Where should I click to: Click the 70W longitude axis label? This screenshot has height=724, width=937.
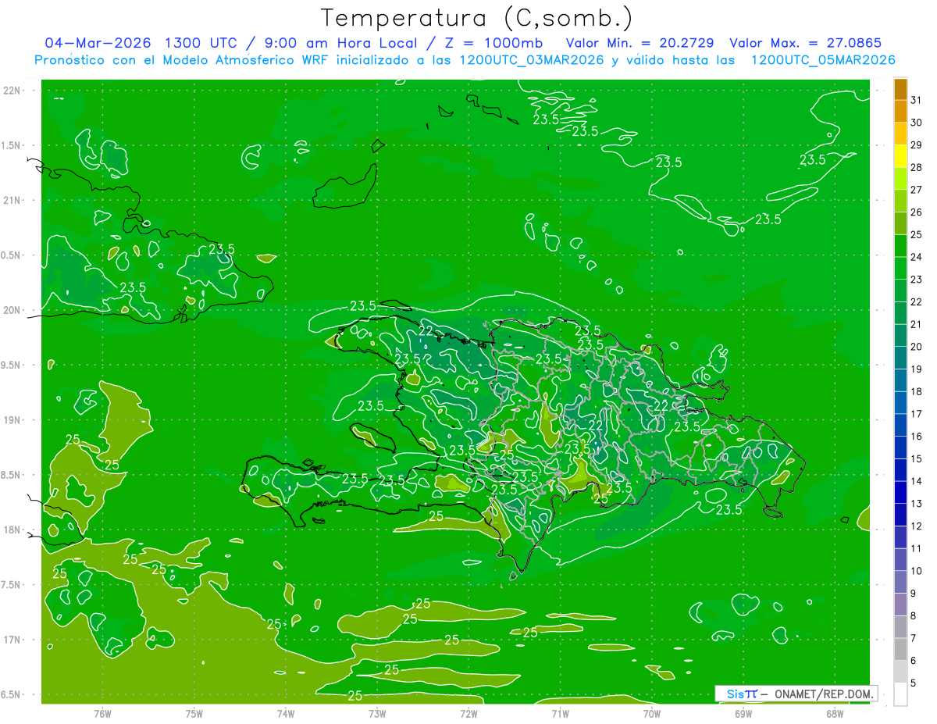pos(651,713)
